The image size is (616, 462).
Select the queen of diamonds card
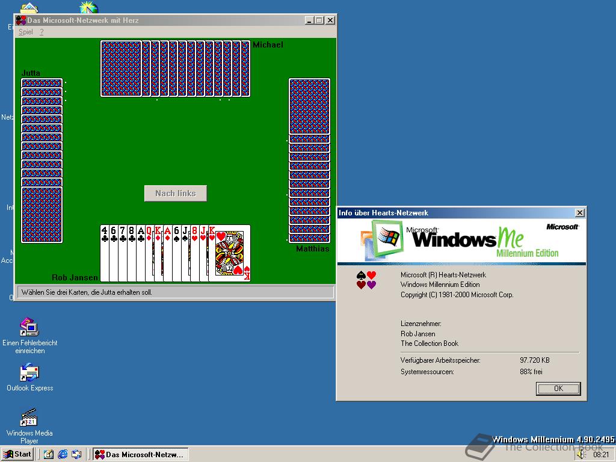coord(150,253)
